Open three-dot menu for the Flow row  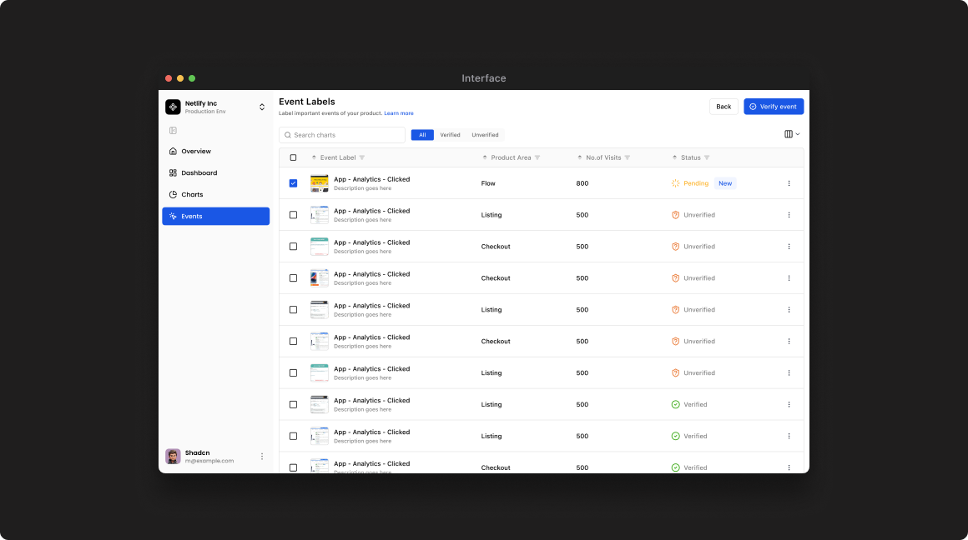(789, 183)
